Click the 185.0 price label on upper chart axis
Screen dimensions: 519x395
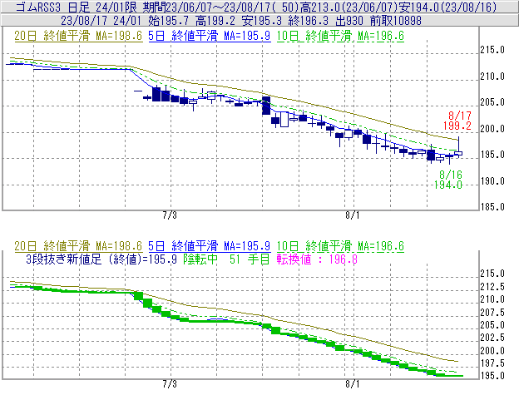tap(492, 207)
